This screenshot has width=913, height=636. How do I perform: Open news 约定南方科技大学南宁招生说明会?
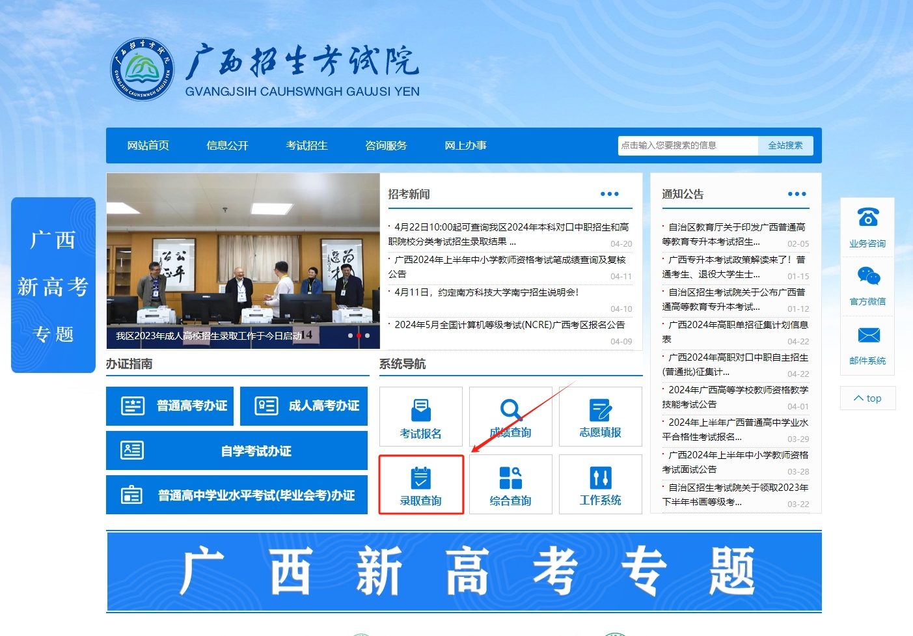coord(487,292)
